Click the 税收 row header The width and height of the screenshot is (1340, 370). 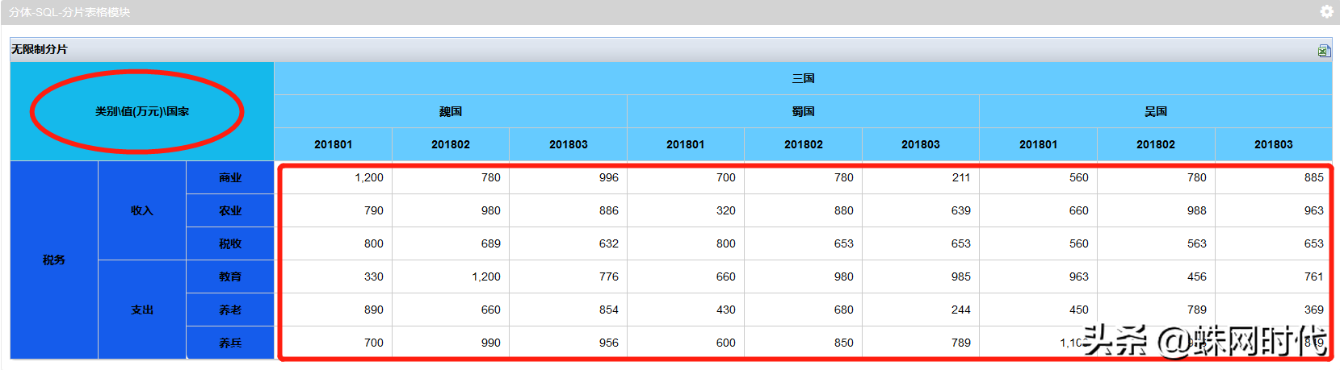[230, 243]
